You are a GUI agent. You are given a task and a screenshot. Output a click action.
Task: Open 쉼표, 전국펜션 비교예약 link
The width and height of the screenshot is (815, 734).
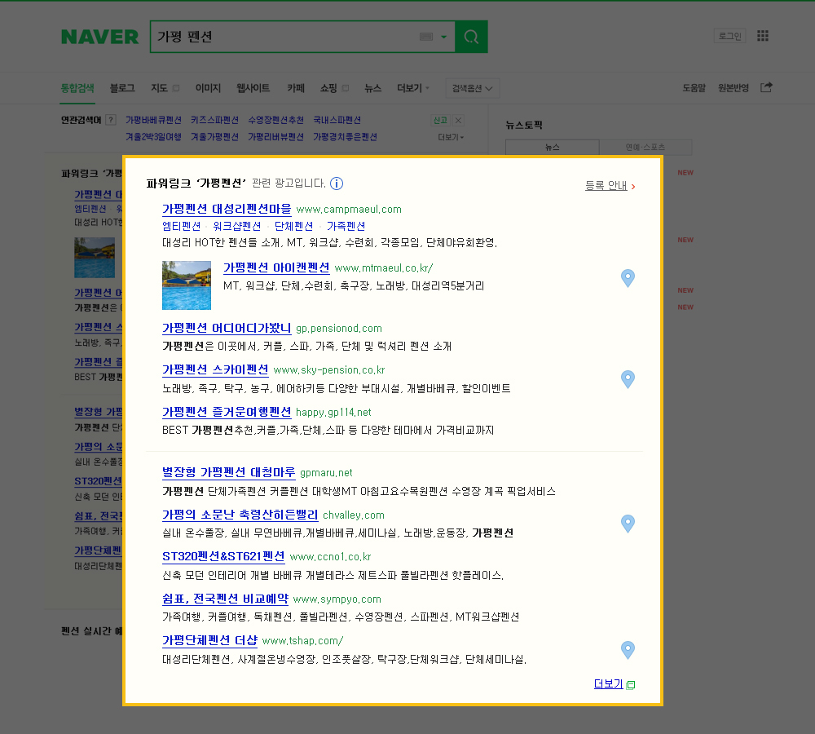[x=225, y=599]
